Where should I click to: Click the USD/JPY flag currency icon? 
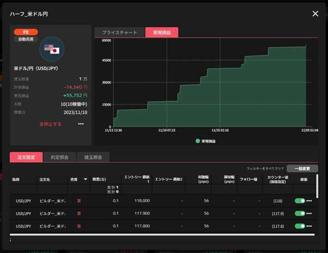pos(52,50)
